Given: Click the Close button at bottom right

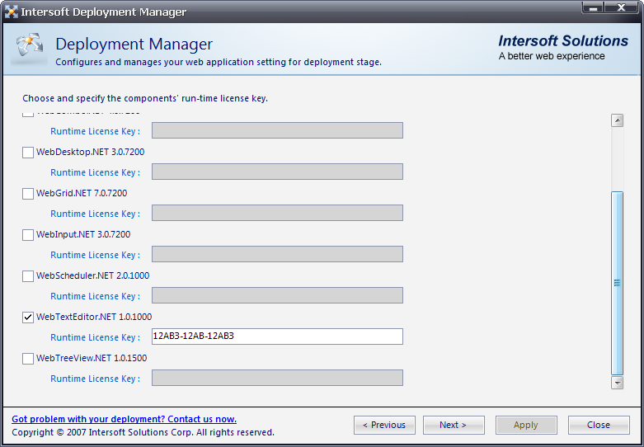Looking at the screenshot, I should pyautogui.click(x=599, y=425).
